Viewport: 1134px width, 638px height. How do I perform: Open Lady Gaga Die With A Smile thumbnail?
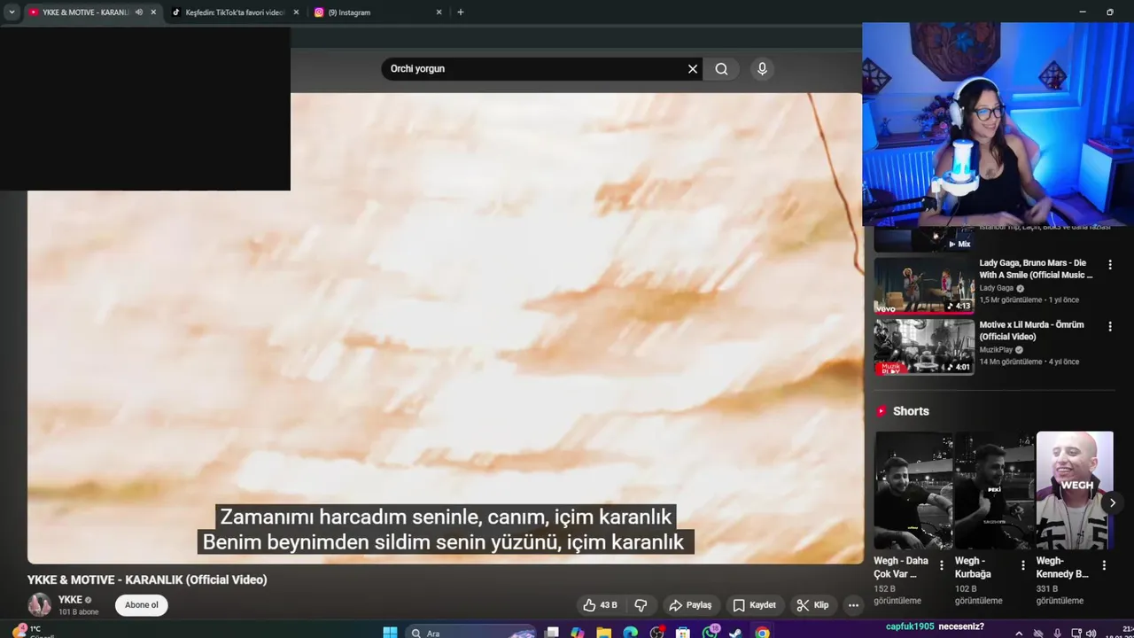[x=924, y=285]
